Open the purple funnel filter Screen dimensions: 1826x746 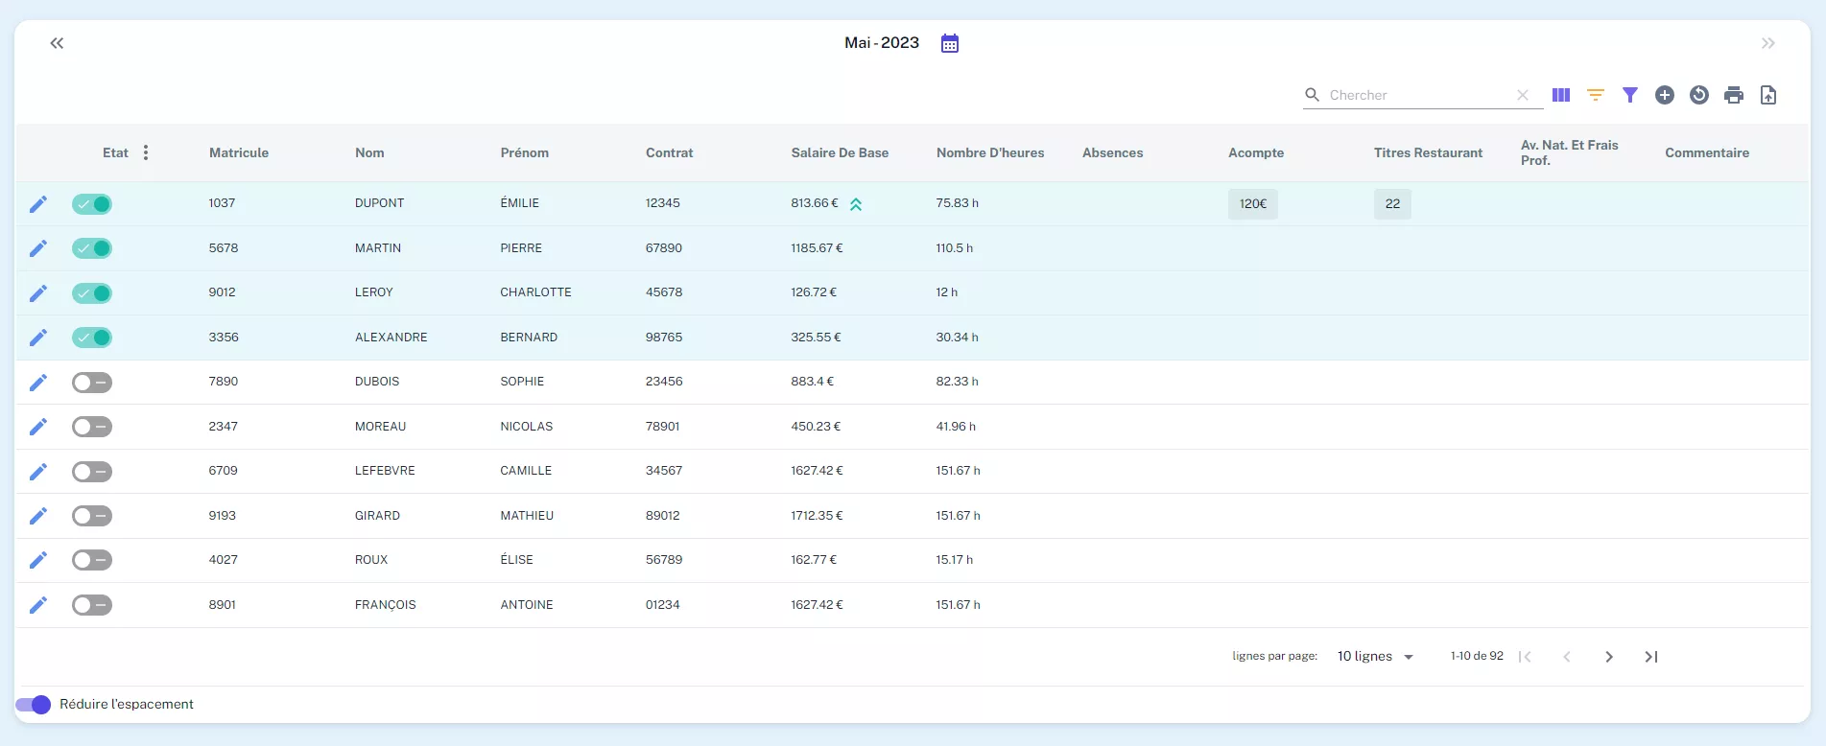1630,95
